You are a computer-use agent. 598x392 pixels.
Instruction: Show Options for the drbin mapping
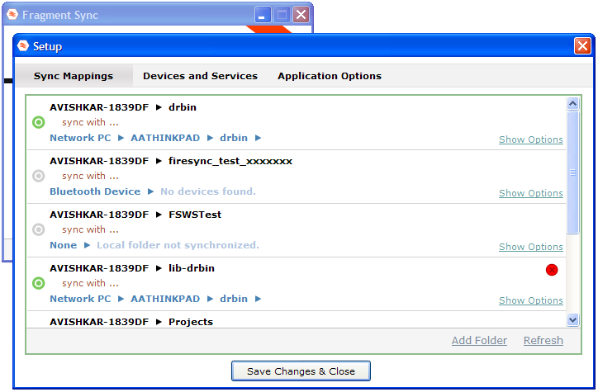point(531,139)
